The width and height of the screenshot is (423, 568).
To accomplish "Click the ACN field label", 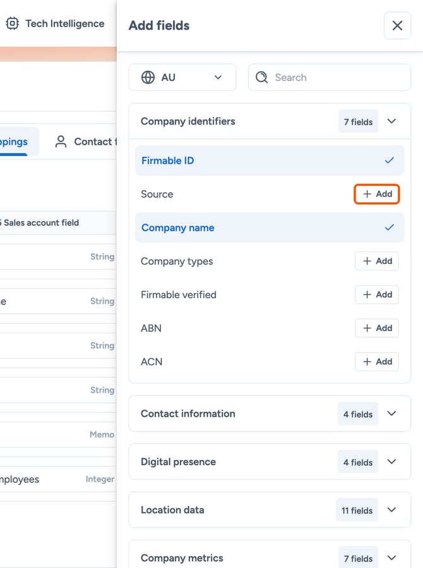I will tap(152, 362).
